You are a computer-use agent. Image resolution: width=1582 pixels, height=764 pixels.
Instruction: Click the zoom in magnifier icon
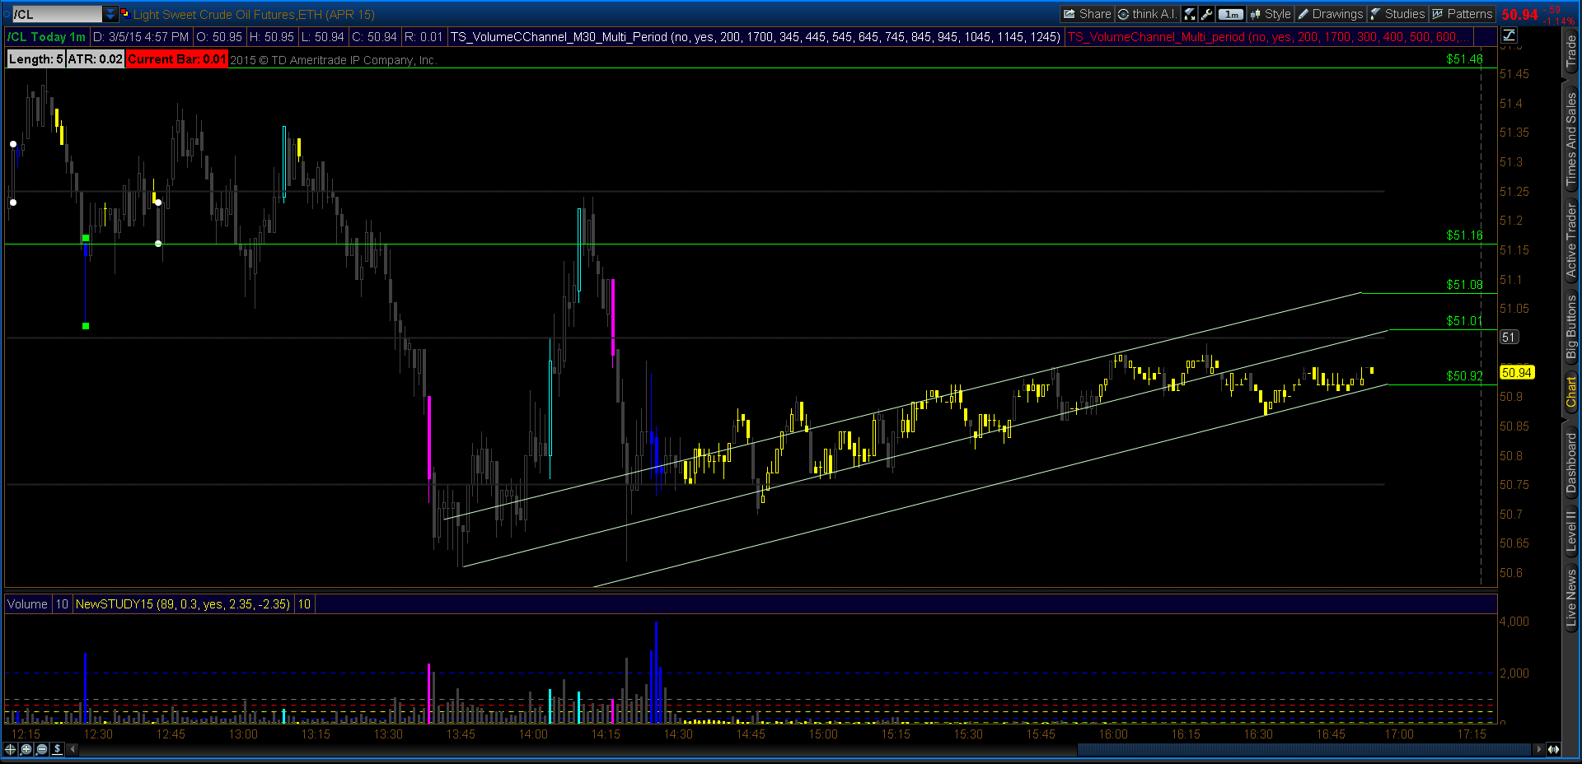(x=26, y=749)
